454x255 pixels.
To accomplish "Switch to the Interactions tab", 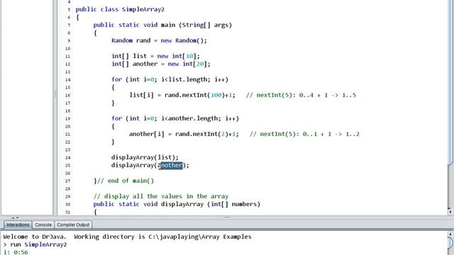I will coord(18,225).
